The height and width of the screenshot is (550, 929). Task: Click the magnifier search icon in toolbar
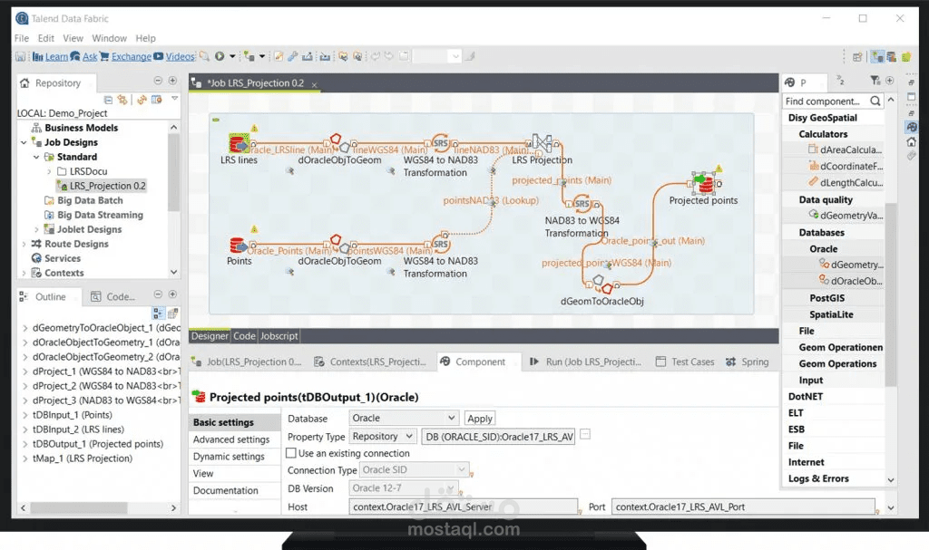[204, 56]
